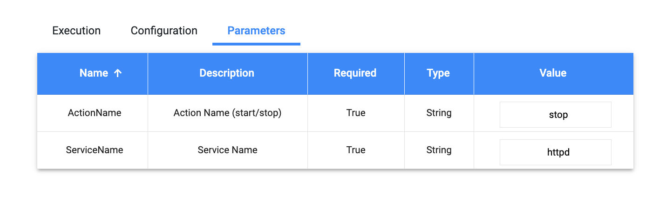Click the Description column header
Viewport: 666px width, 221px height.
click(227, 73)
